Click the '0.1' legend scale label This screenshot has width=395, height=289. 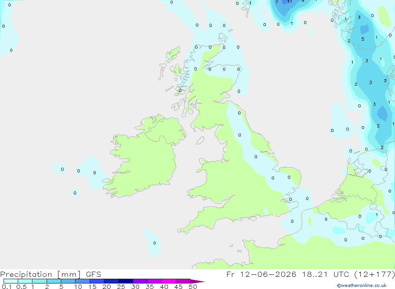tap(7, 287)
